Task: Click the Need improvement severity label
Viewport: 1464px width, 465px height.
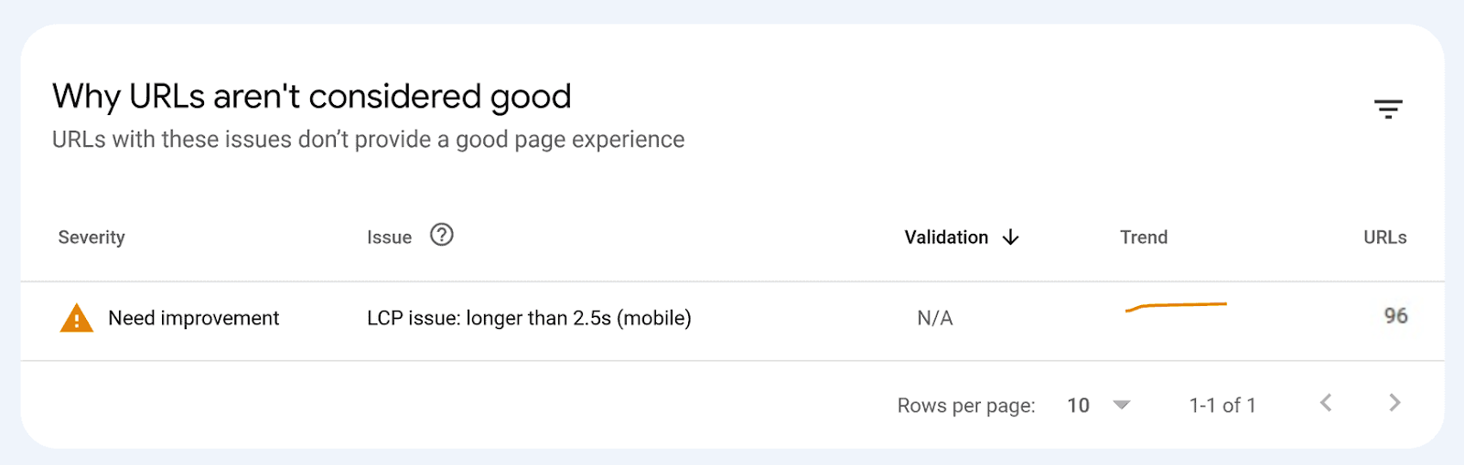Action: [x=193, y=318]
